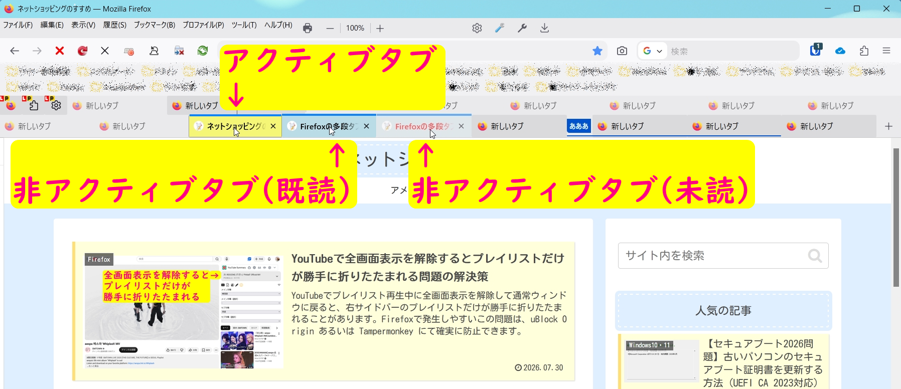Select the pinned puzzle-piece tab
Image resolution: width=901 pixels, height=389 pixels.
click(x=34, y=105)
